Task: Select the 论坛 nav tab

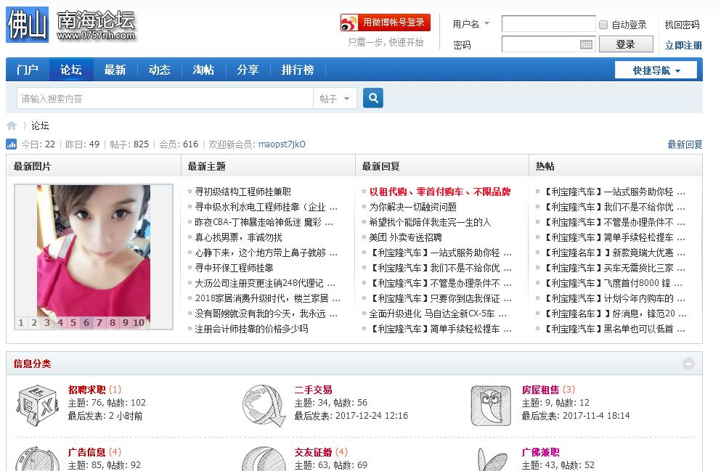Action: pyautogui.click(x=71, y=70)
